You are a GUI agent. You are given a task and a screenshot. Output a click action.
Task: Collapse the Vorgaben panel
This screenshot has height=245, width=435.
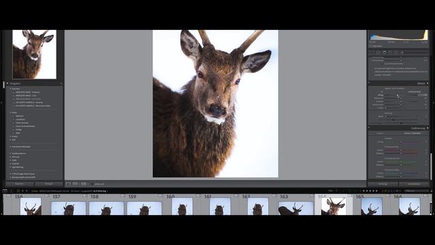7,83
